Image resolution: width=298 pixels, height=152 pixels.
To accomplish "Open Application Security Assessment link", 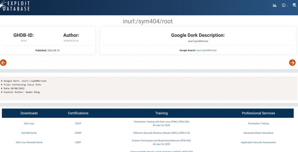I will coord(258,142).
